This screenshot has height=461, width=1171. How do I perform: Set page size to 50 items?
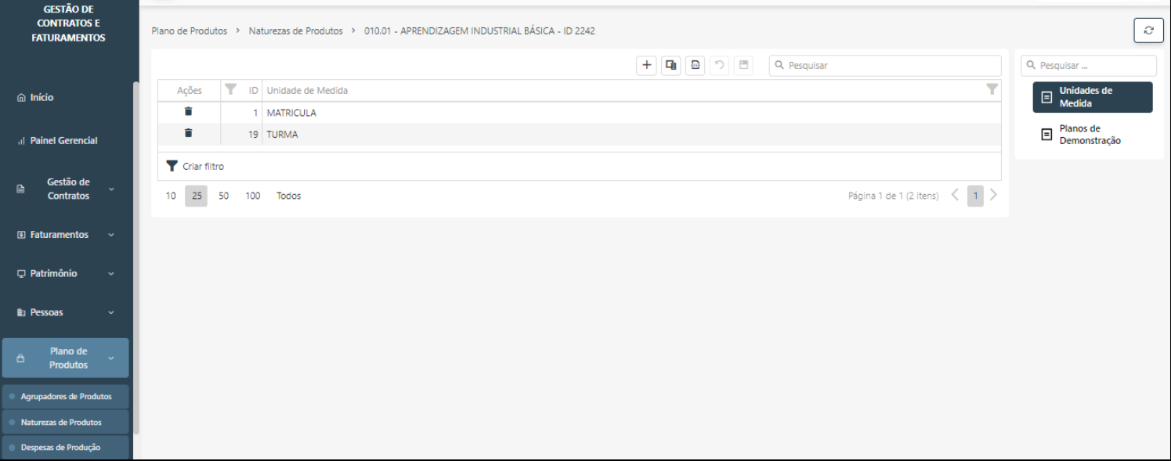pyautogui.click(x=223, y=196)
